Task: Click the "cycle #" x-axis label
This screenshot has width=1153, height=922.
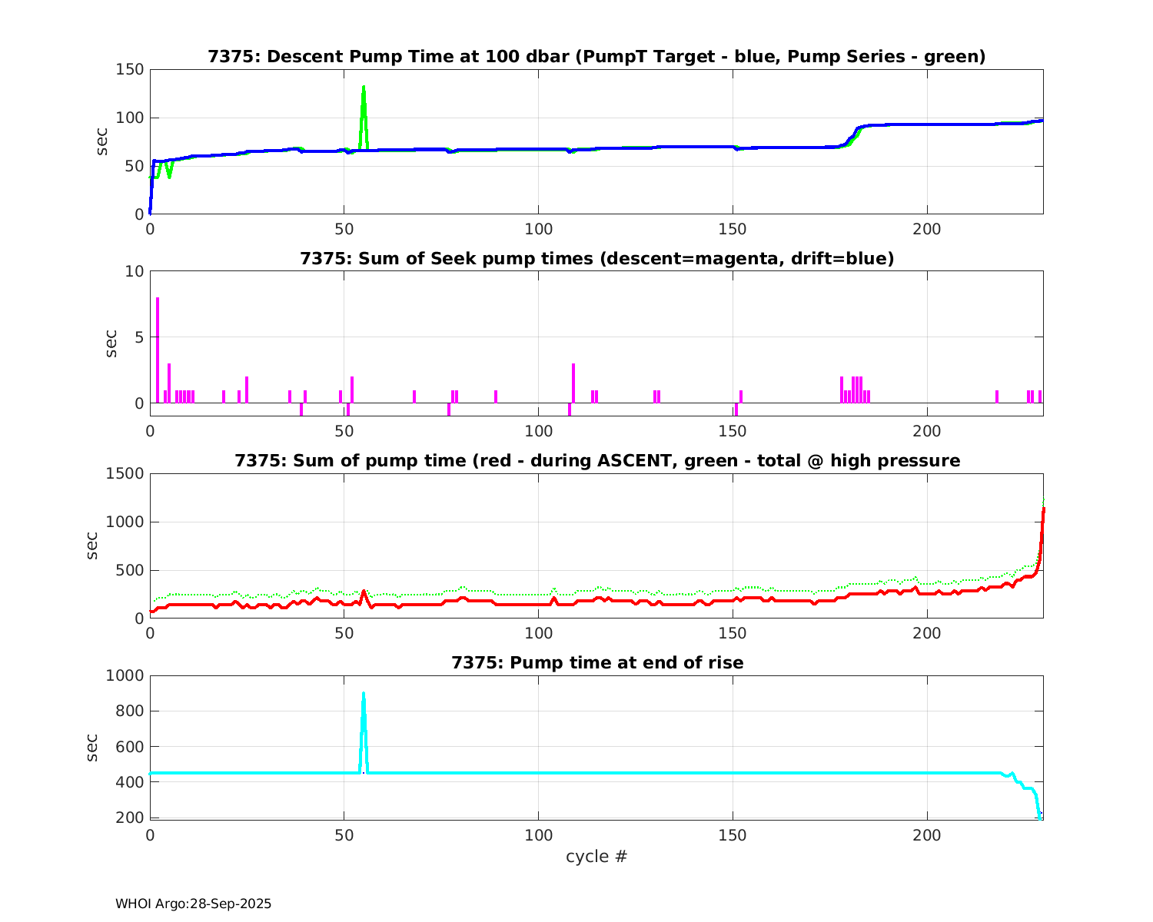Action: (596, 857)
